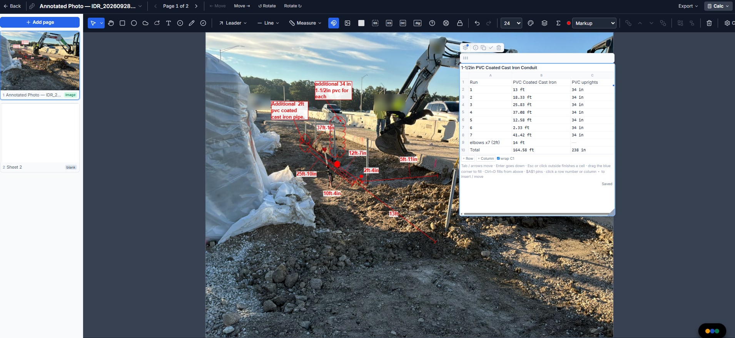Open the Markup layer dropdown
Image resolution: width=735 pixels, height=338 pixels.
(x=594, y=23)
